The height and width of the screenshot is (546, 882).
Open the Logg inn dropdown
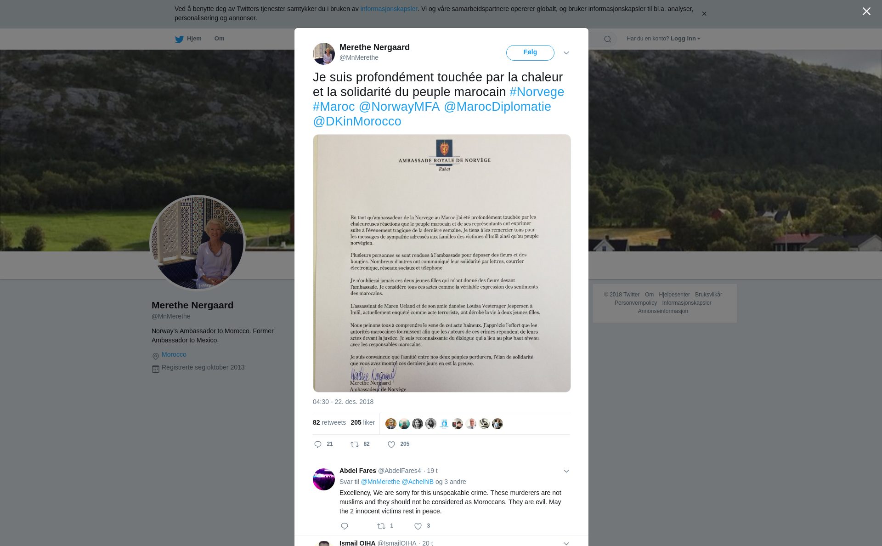click(685, 39)
